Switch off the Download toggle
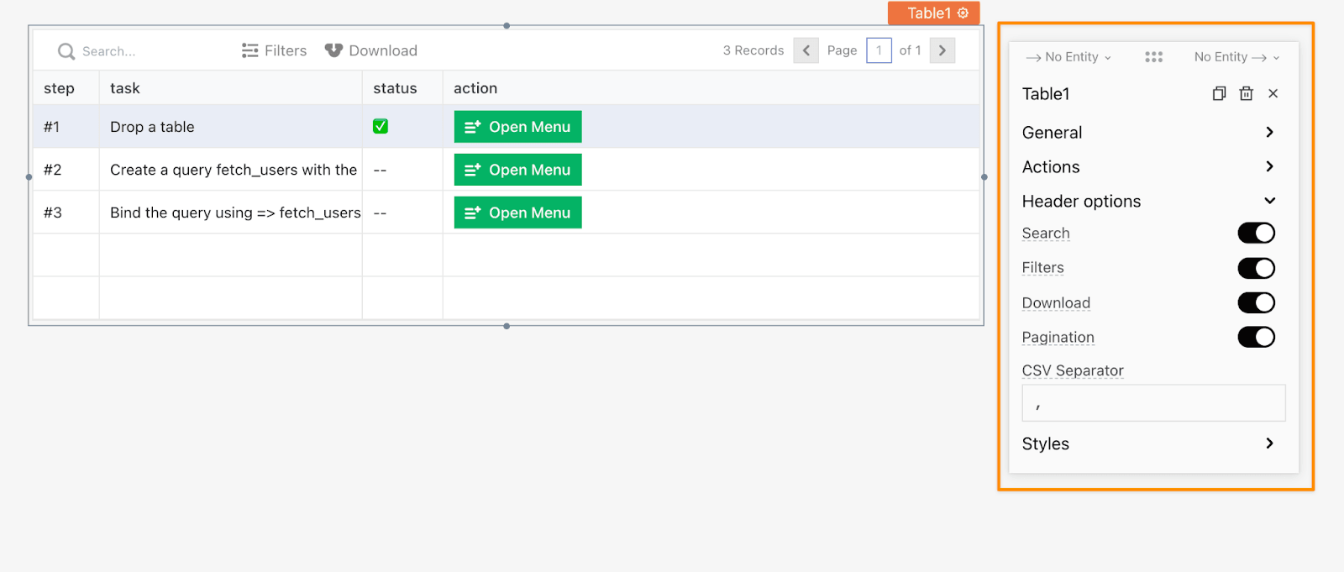The height and width of the screenshot is (572, 1344). [1256, 302]
